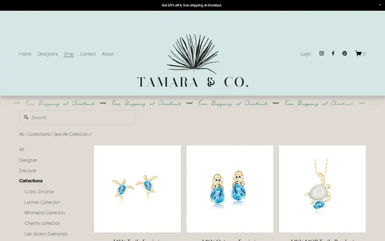Screen dimensions: 385x241
Task: View the turtle pendant necklace product image
Action: coord(322,189)
